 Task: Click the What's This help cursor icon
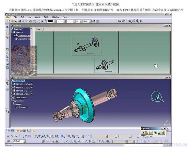click(42, 21)
